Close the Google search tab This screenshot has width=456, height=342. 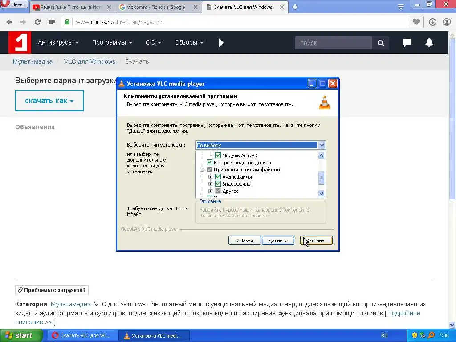tap(196, 7)
